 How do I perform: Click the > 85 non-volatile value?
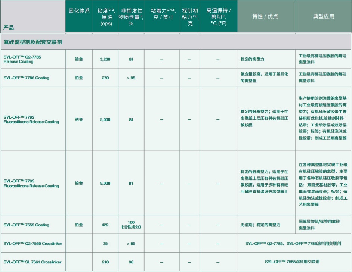click(131, 244)
